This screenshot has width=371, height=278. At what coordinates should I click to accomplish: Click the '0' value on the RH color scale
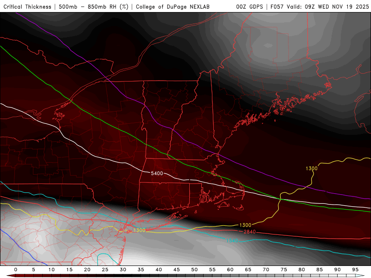[16, 270]
